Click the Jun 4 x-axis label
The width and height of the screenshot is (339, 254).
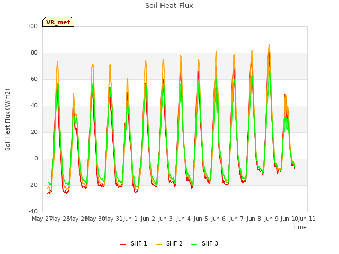point(183,219)
